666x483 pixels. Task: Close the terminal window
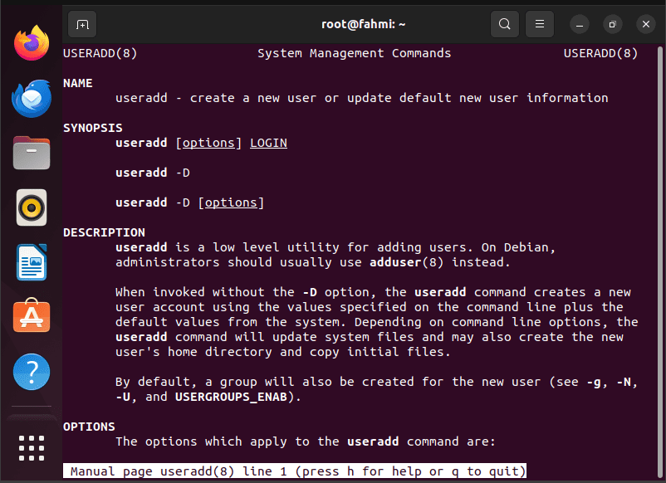tap(645, 24)
